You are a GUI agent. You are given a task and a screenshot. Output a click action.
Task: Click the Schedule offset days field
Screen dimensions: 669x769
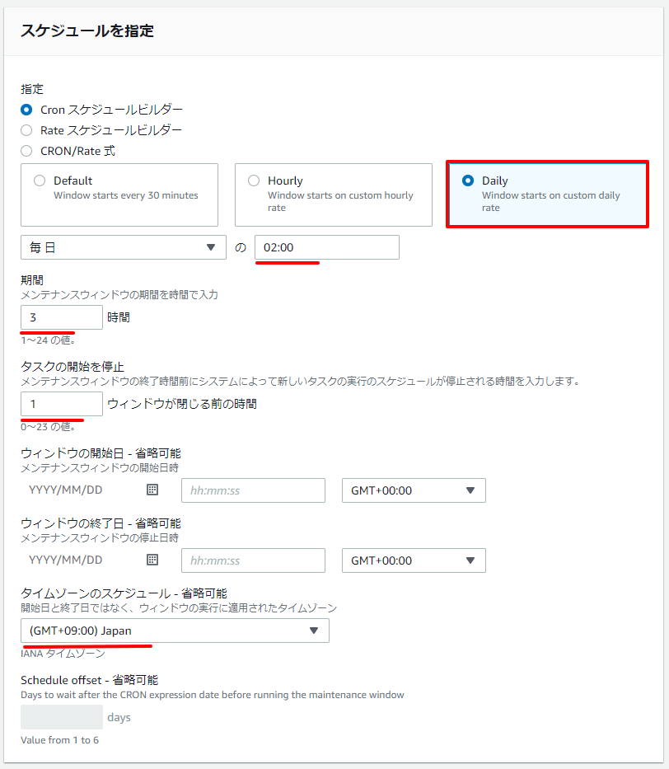click(62, 717)
